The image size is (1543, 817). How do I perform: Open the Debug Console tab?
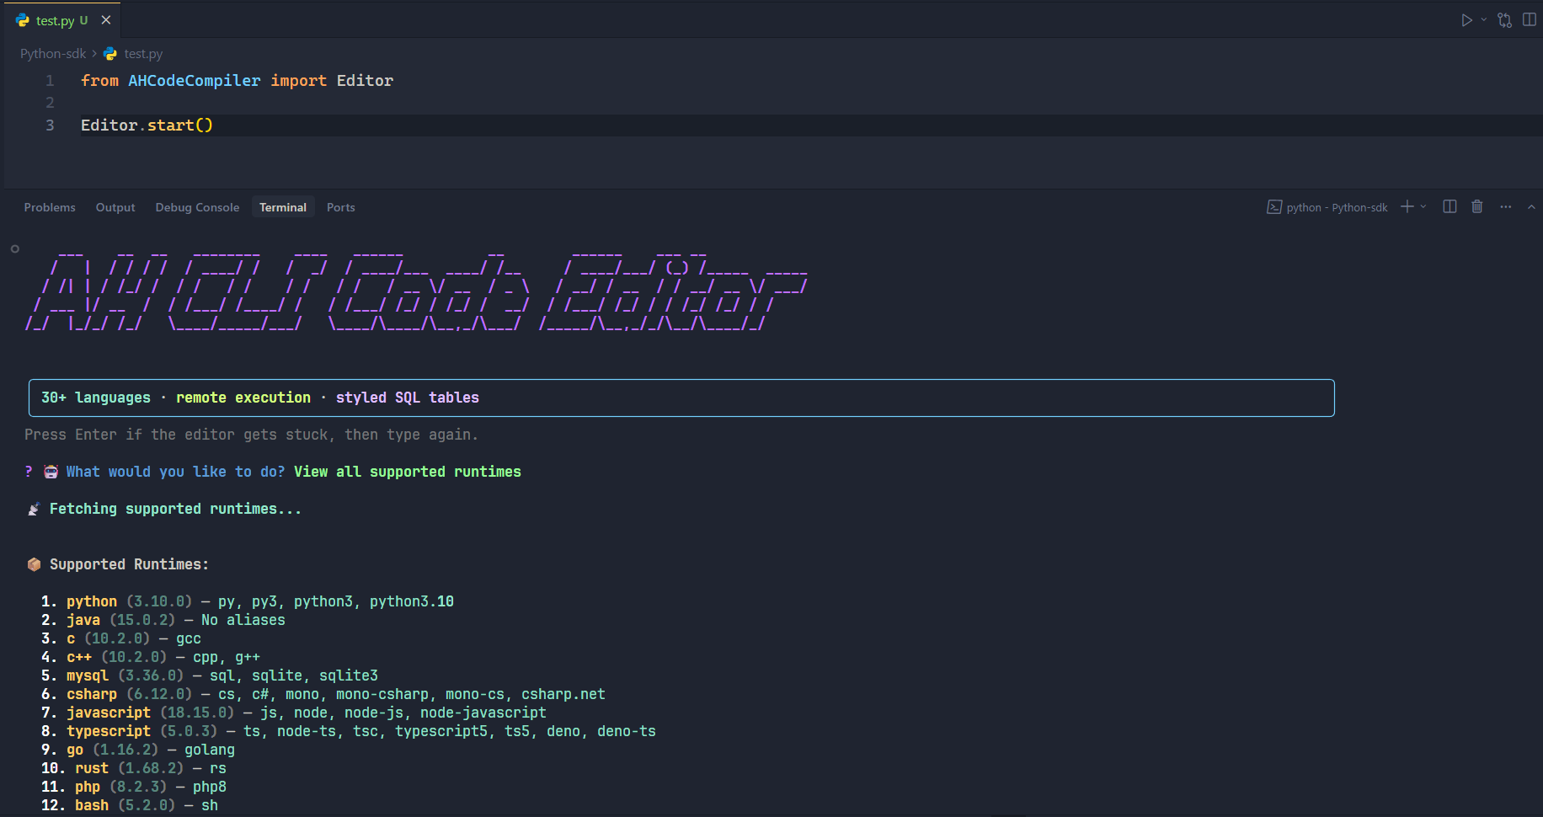pos(197,207)
